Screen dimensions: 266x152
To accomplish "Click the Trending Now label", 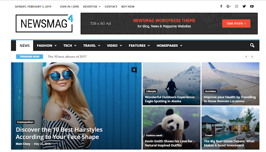I will 30,57.
